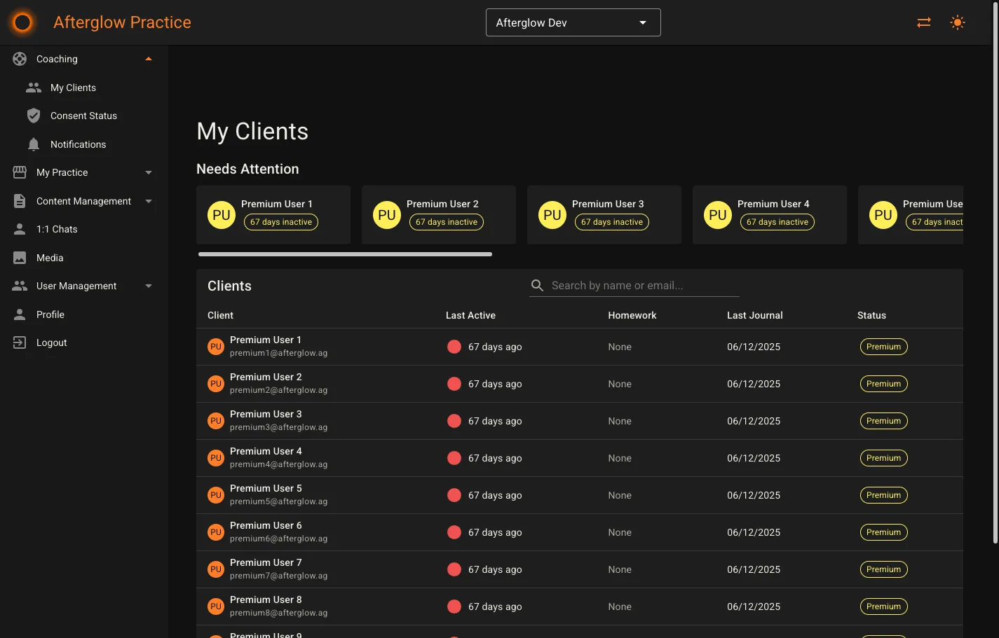Collapse the Coaching section
Image resolution: width=999 pixels, height=638 pixels.
coord(148,59)
